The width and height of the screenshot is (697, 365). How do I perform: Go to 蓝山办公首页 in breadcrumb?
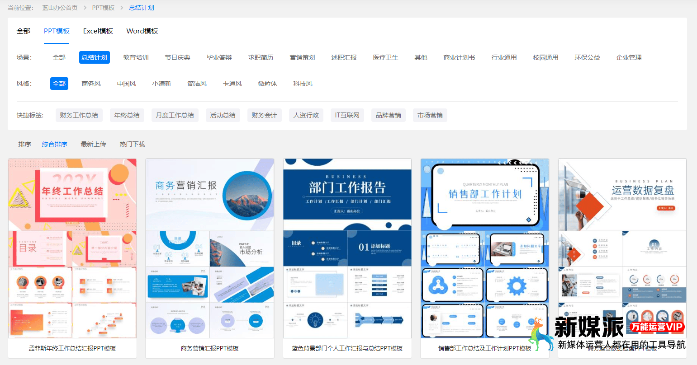pyautogui.click(x=60, y=8)
